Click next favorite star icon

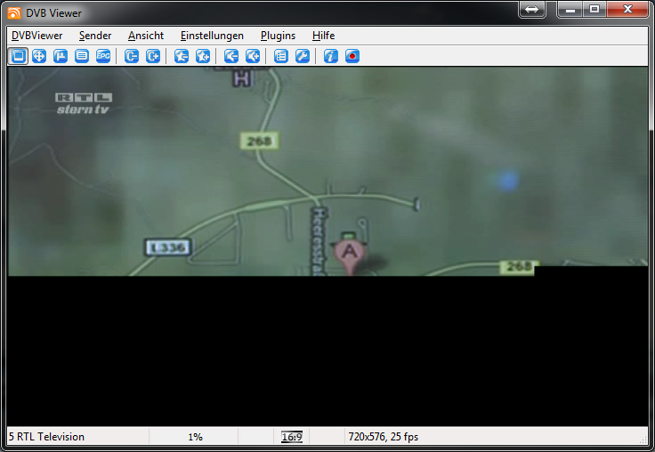(x=203, y=56)
